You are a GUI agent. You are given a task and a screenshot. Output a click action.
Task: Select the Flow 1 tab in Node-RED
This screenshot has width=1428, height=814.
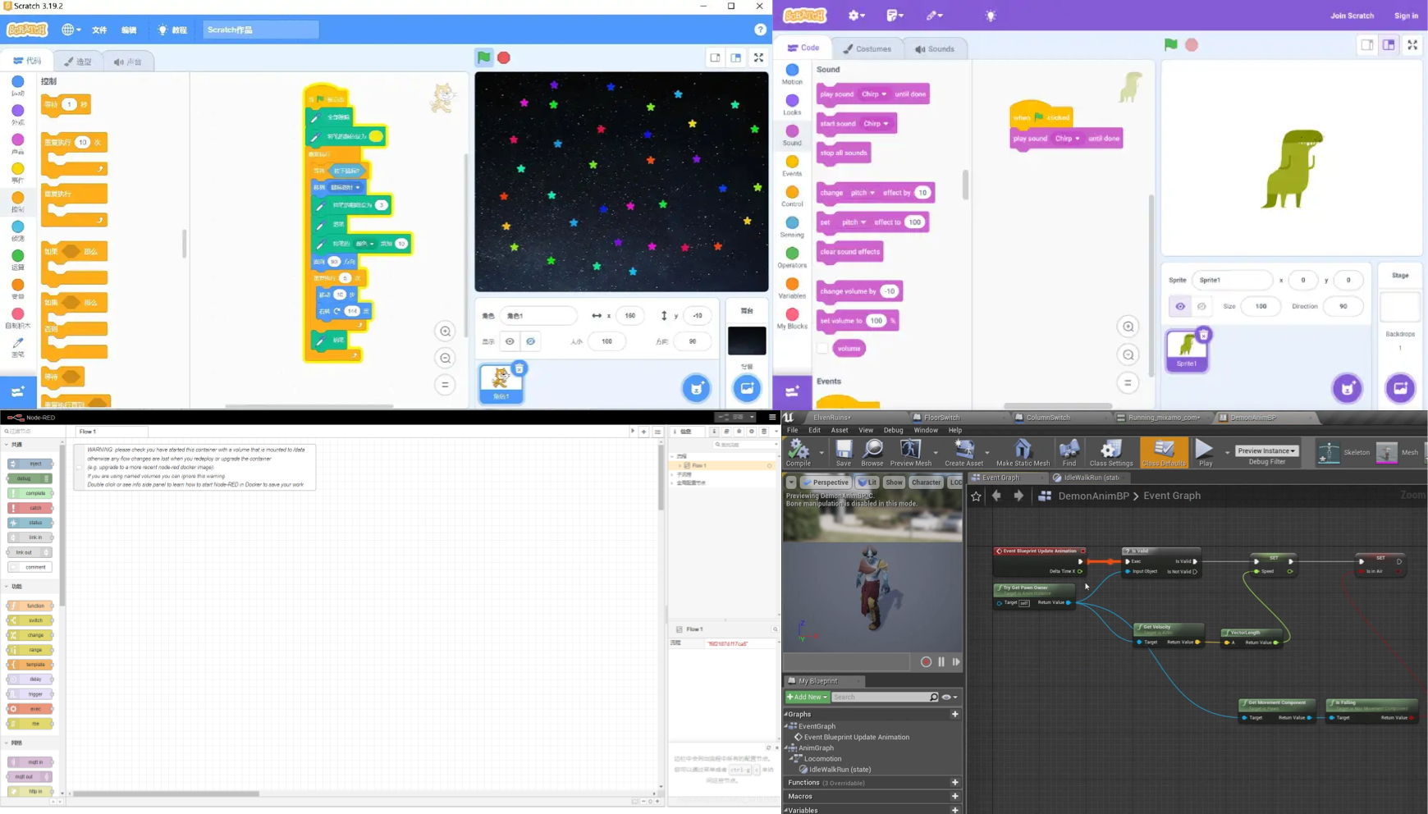[111, 432]
